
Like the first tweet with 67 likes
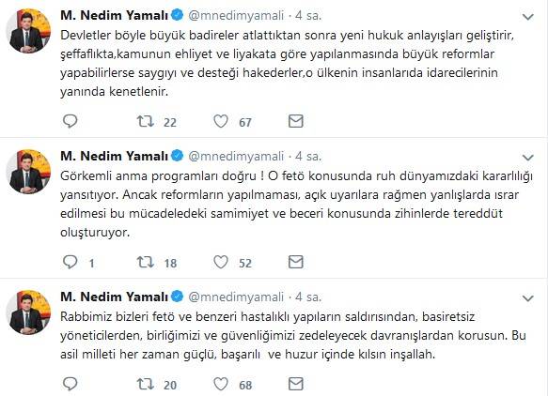[221, 121]
